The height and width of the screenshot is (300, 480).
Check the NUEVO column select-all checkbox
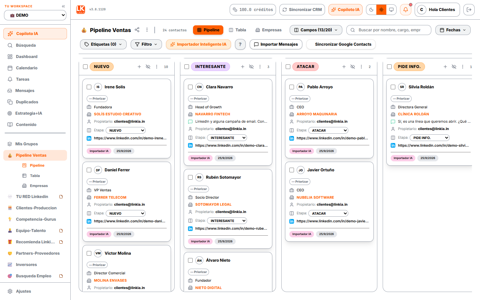coord(85,67)
